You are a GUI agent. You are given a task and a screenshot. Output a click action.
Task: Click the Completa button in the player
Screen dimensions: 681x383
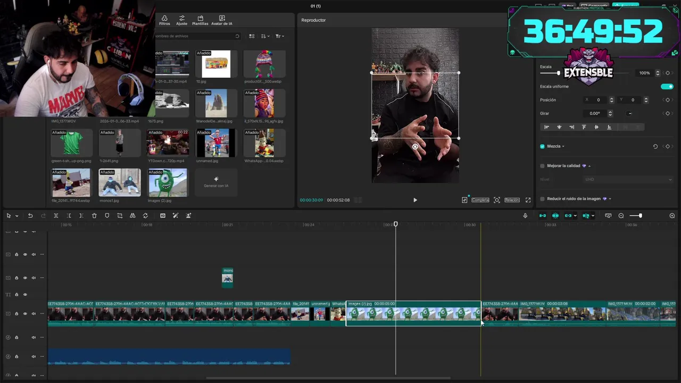[x=480, y=200]
